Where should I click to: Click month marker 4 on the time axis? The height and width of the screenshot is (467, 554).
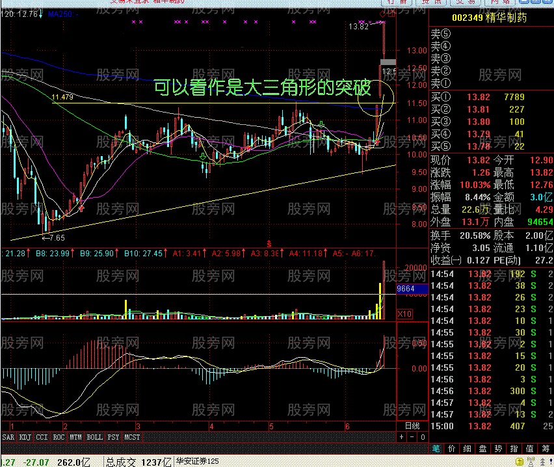[211, 427]
